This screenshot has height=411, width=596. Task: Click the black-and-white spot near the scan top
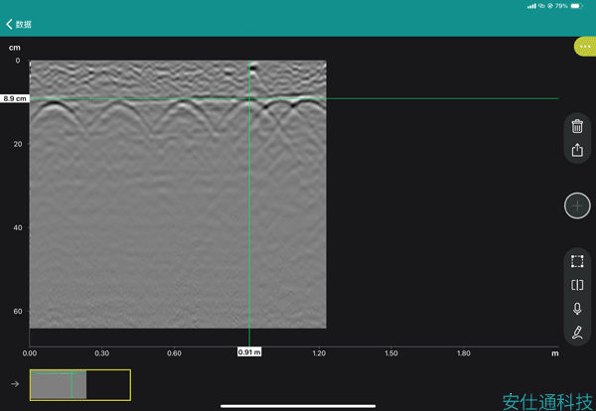click(253, 68)
